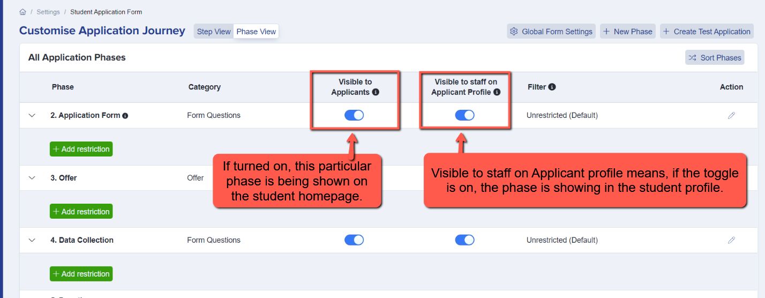The height and width of the screenshot is (298, 765).
Task: Click pencil edit icon for Data Collection
Action: click(731, 240)
